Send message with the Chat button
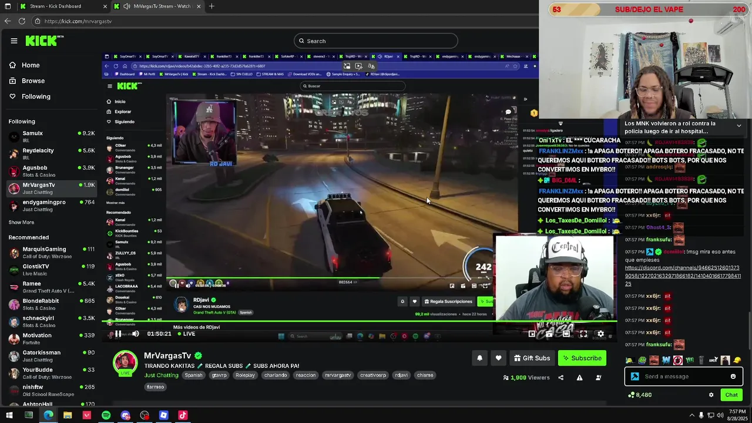Viewport: 752px width, 423px height. [x=731, y=395]
